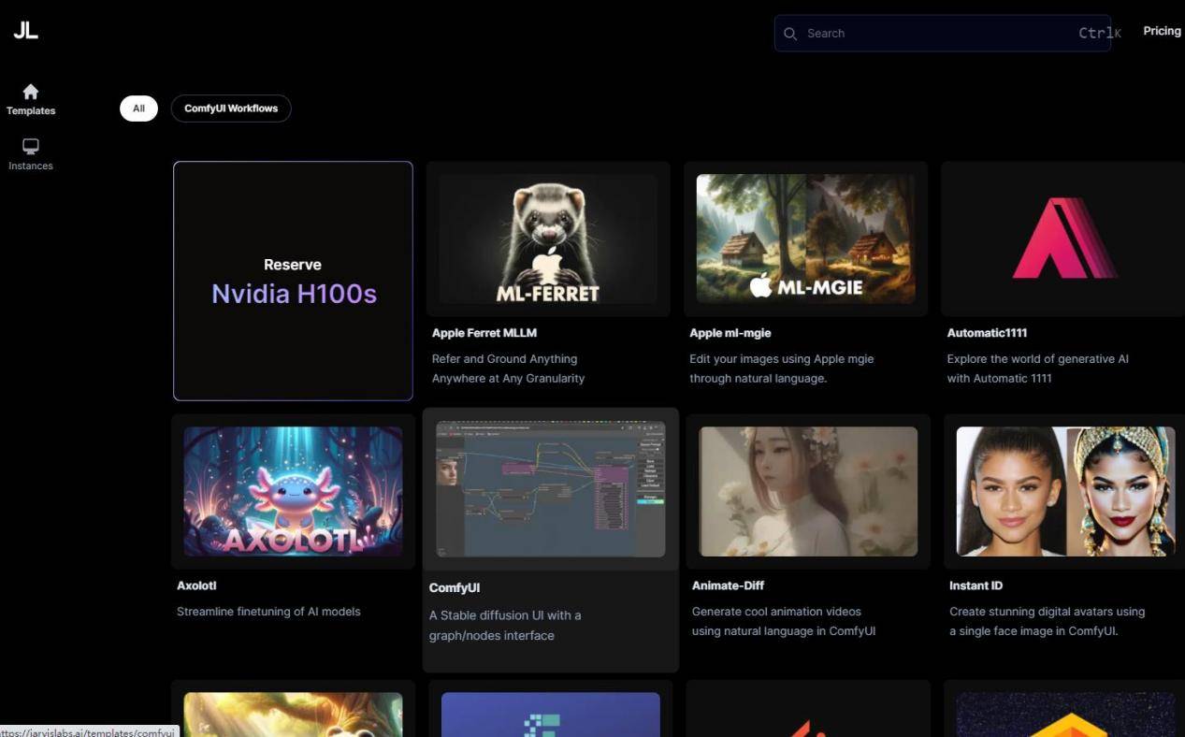This screenshot has width=1185, height=737.
Task: Go to the Pricing page
Action: (1162, 31)
